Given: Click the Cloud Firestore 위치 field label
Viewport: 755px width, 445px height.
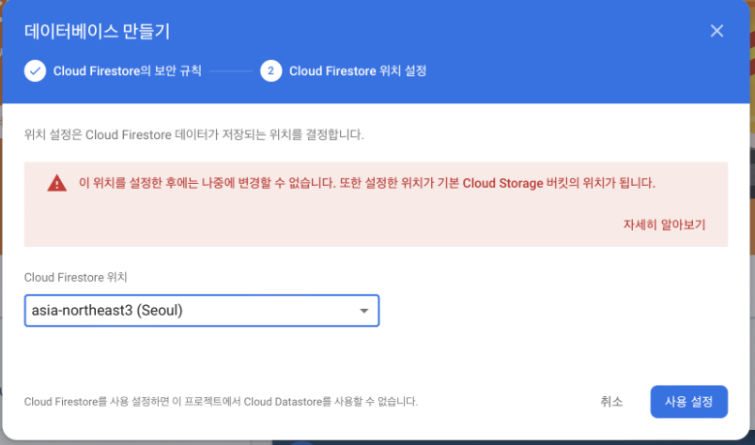Looking at the screenshot, I should coord(76,277).
